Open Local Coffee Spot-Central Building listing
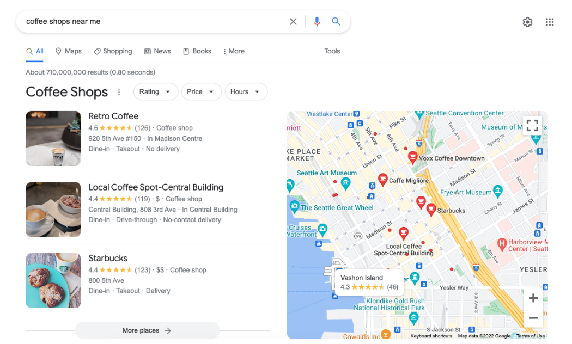The width and height of the screenshot is (572, 344). pyautogui.click(x=156, y=187)
